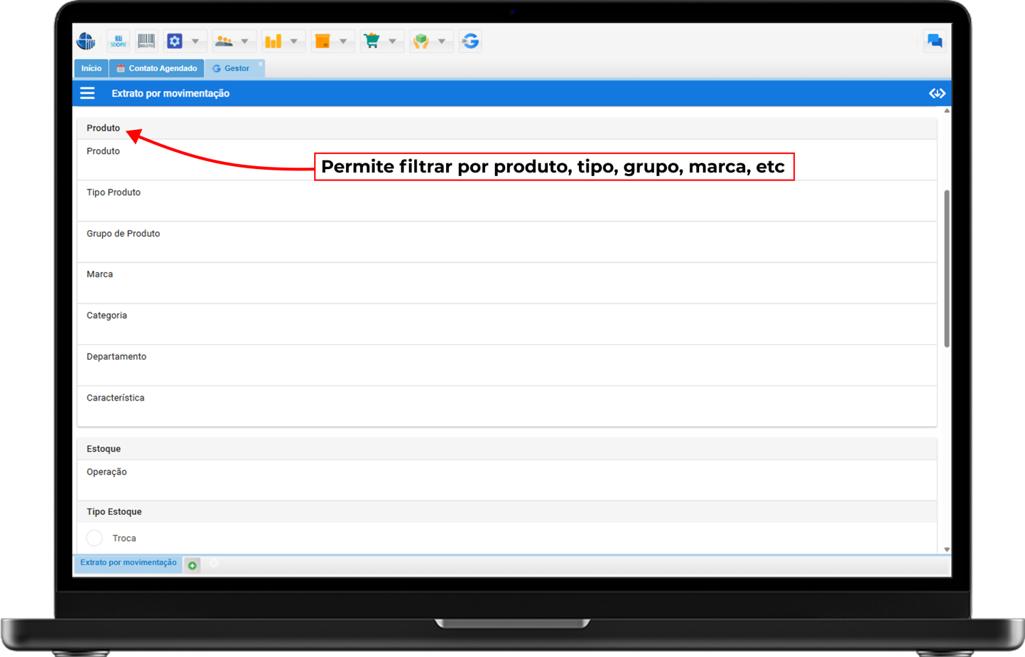The image size is (1025, 657).
Task: Open the gold coins finance icon
Action: [x=273, y=41]
